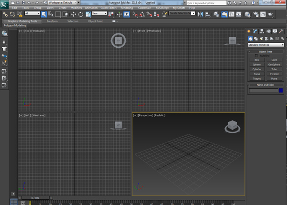The image size is (287, 205).
Task: Open the Modify command panel tab
Action: 255,31
